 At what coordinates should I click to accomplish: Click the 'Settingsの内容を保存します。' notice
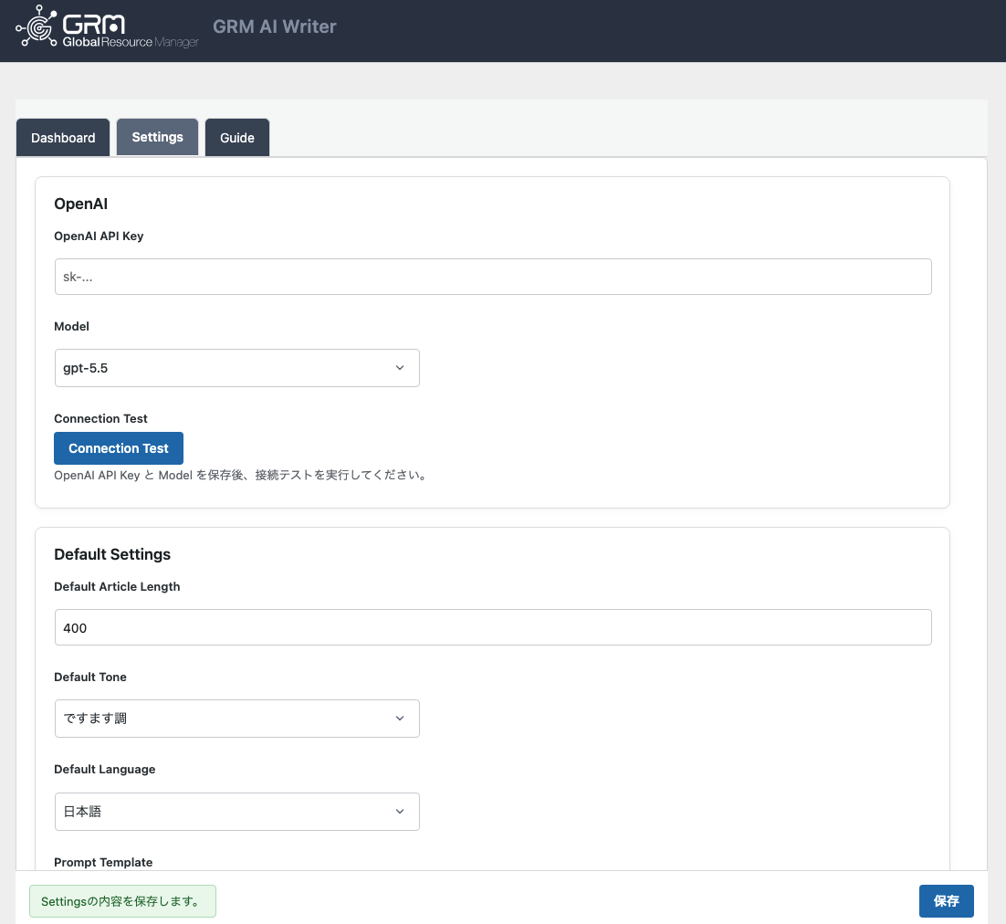(x=122, y=901)
